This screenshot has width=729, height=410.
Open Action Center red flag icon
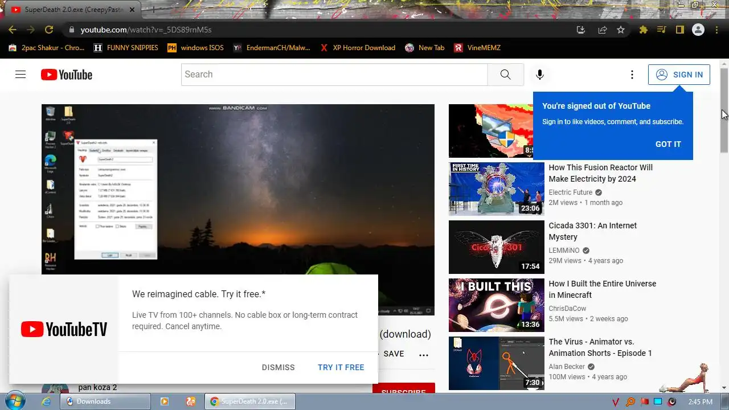(x=645, y=401)
